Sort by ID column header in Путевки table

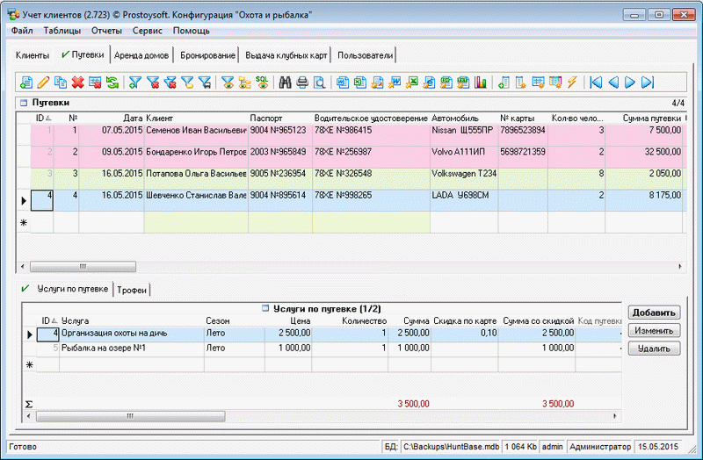41,118
